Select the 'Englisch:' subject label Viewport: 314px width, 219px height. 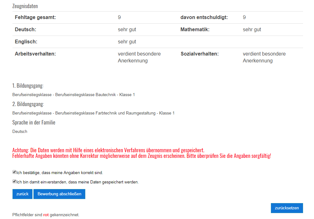click(x=26, y=41)
